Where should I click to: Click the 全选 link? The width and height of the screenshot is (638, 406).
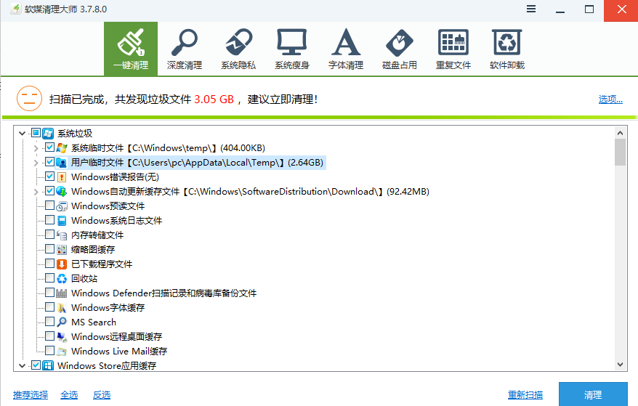69,394
